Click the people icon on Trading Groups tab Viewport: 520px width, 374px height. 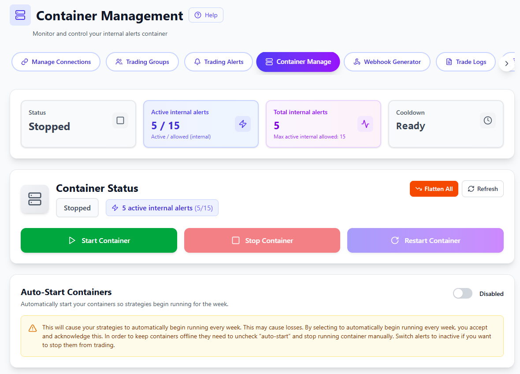(119, 62)
